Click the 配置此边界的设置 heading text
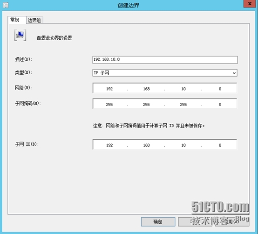The image size is (258, 234). coord(54,38)
